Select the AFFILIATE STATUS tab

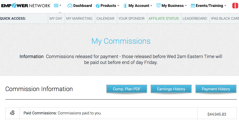(164, 18)
